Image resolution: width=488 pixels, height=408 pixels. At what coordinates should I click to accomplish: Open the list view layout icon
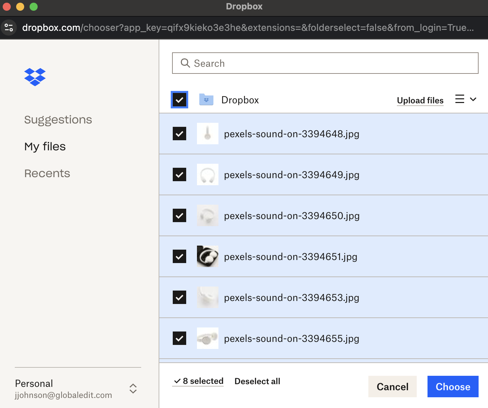[x=460, y=99]
